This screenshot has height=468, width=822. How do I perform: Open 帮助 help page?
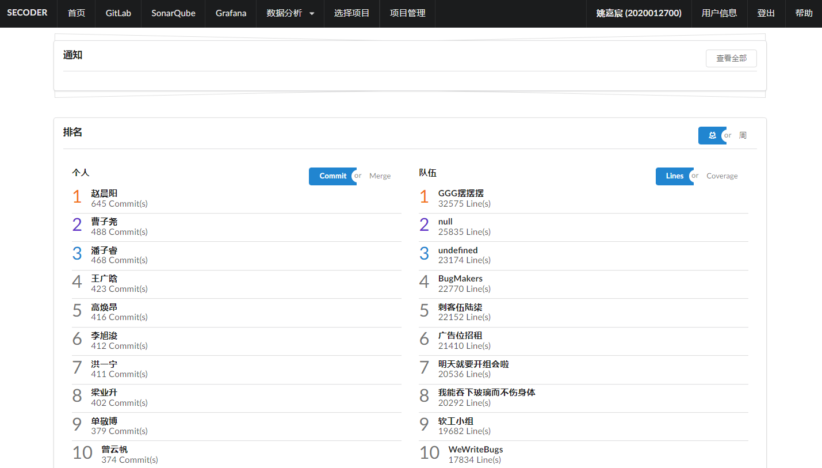(804, 13)
